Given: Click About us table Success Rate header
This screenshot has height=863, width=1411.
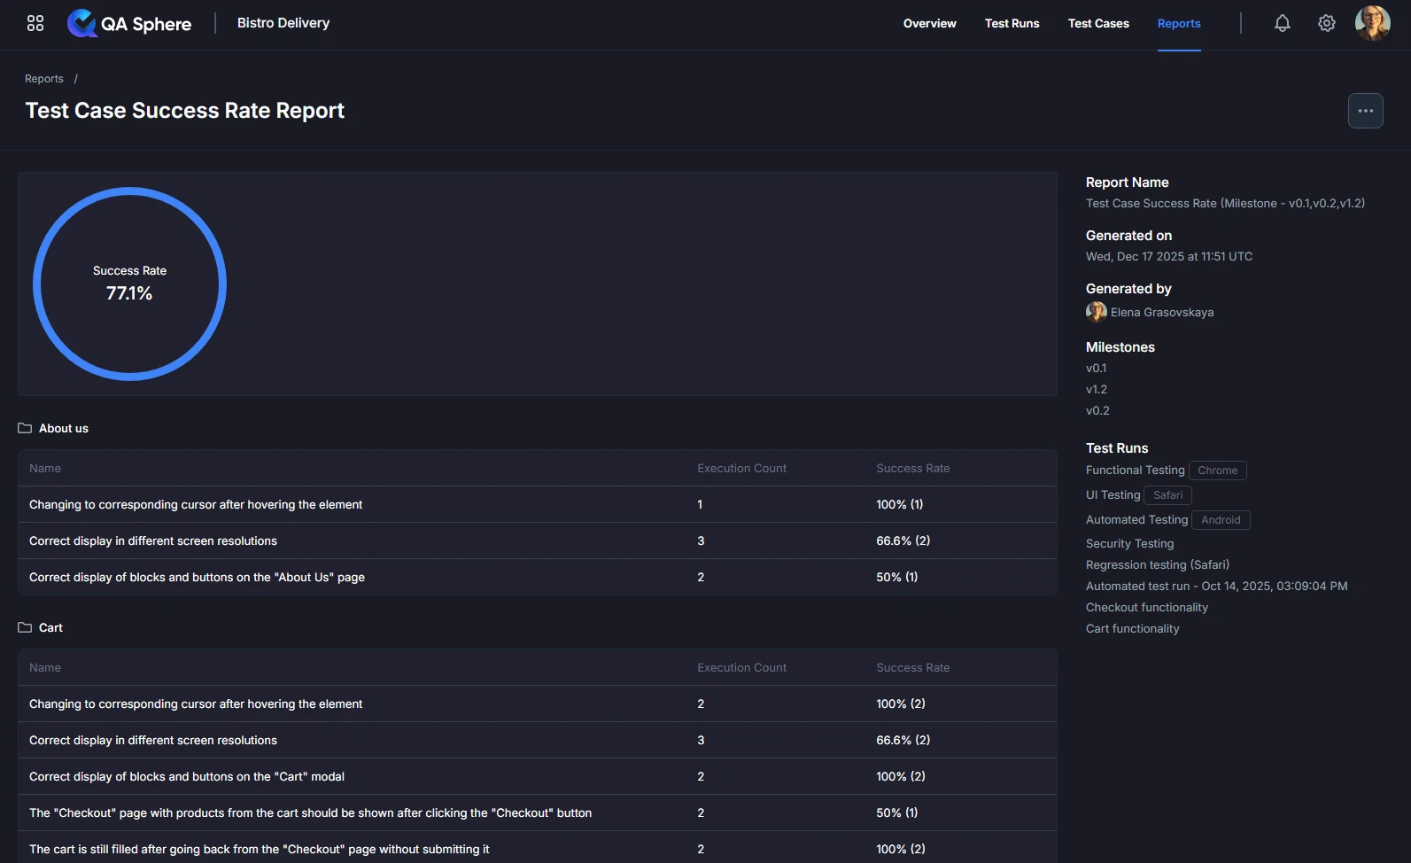Looking at the screenshot, I should click(x=912, y=468).
